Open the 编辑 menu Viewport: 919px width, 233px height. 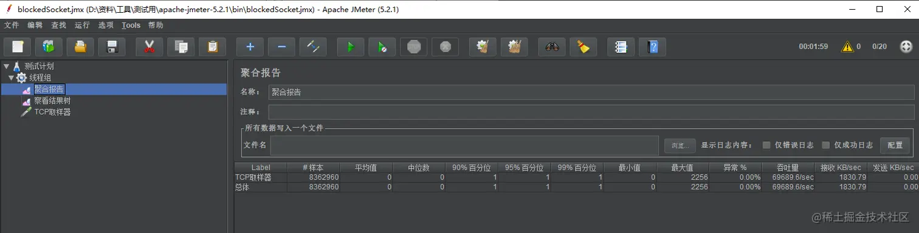coord(35,25)
